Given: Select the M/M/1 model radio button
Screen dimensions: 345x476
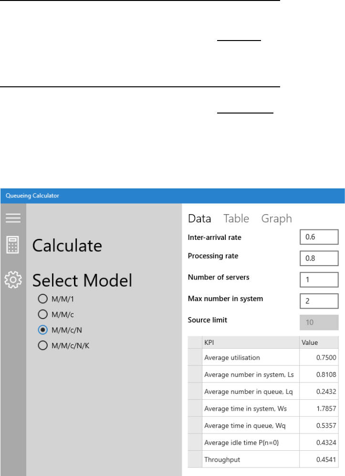Looking at the screenshot, I should (x=42, y=300).
